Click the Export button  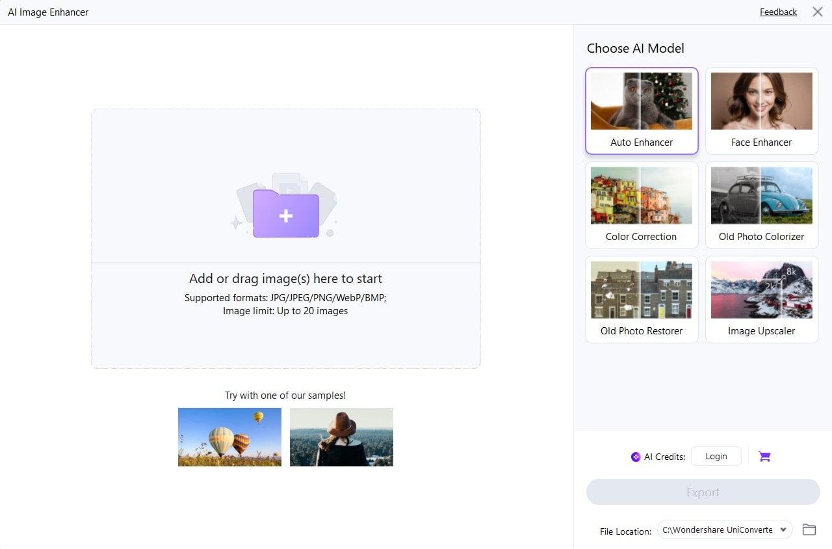point(703,492)
